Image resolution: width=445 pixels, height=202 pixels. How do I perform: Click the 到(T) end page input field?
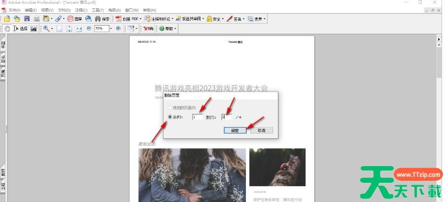[226, 117]
